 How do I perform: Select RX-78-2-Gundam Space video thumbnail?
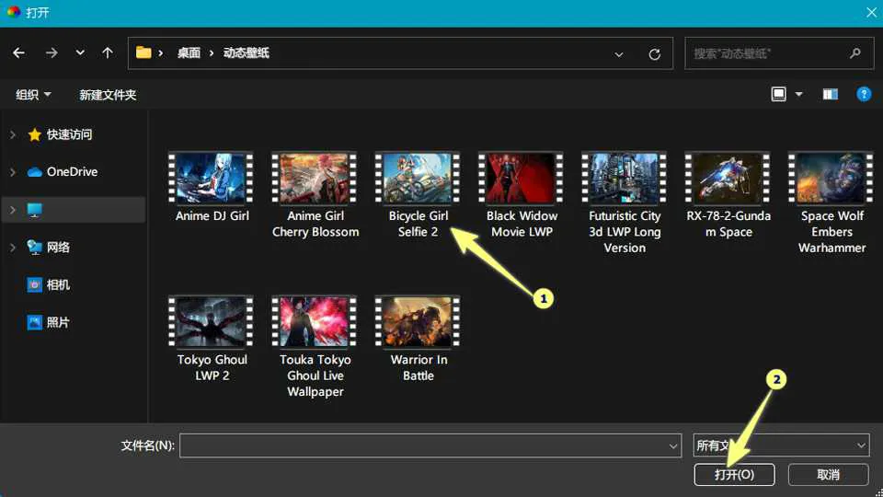point(728,178)
